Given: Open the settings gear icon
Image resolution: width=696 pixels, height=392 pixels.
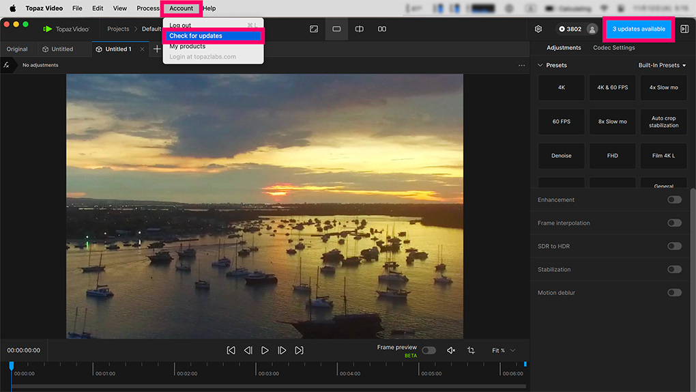Looking at the screenshot, I should [x=538, y=29].
